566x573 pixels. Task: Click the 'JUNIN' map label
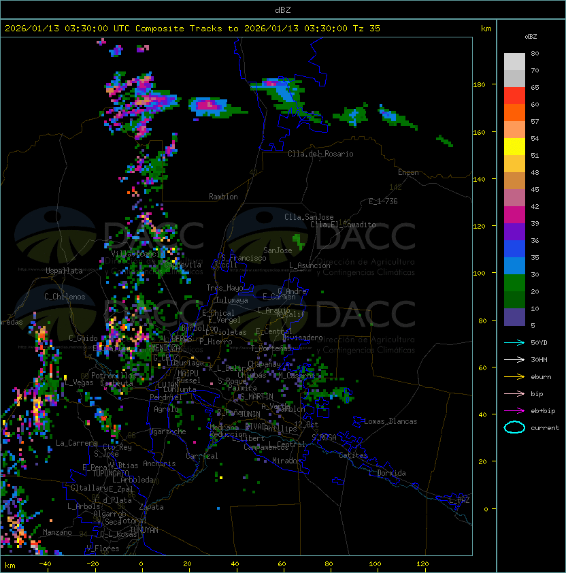coord(250,414)
